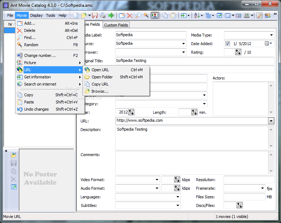Image resolution: width=281 pixels, height=223 pixels.
Task: Open the Display menu
Action: coord(36,15)
